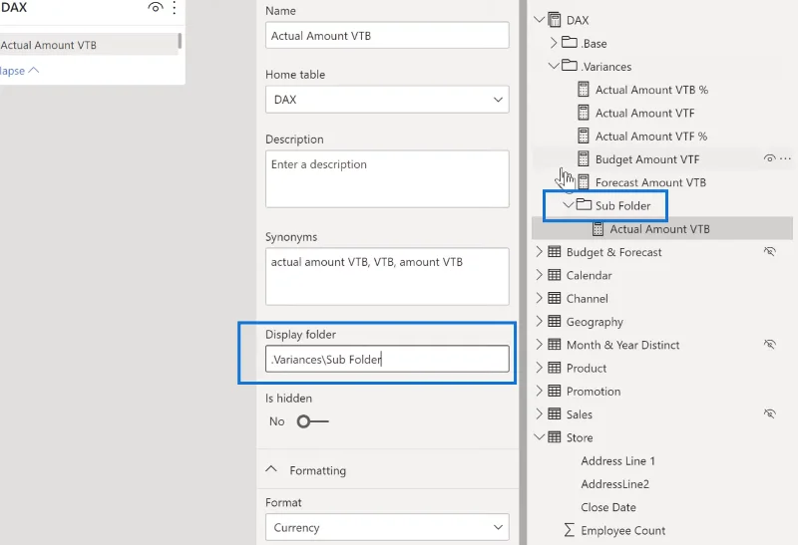Click measure icon beside Forecast Amount VTB
Screen dimensions: 798x545
click(x=584, y=182)
